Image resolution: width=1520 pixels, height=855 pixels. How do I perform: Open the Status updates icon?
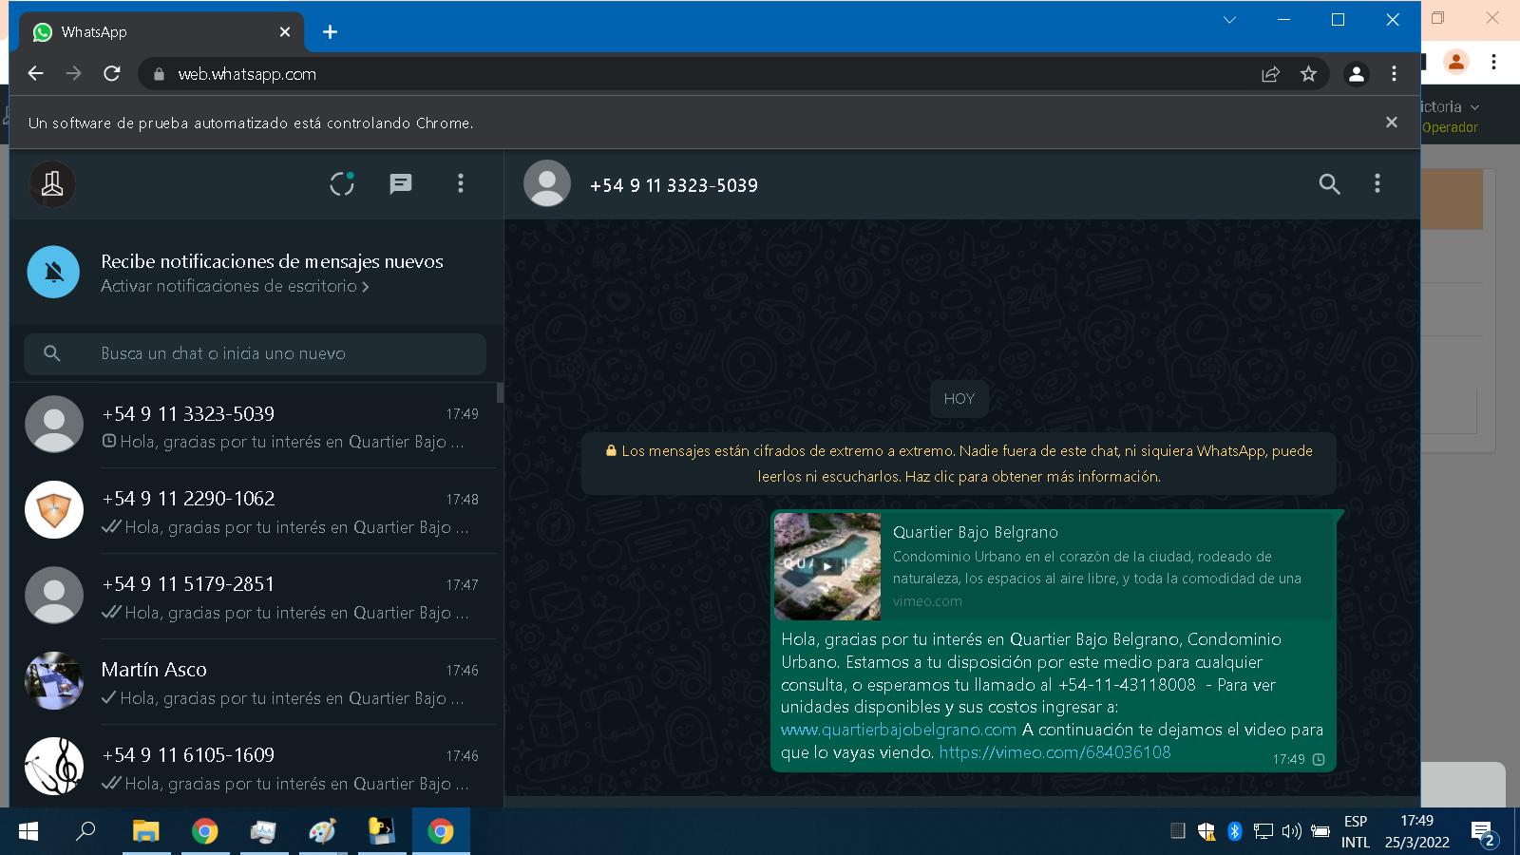pyautogui.click(x=342, y=183)
